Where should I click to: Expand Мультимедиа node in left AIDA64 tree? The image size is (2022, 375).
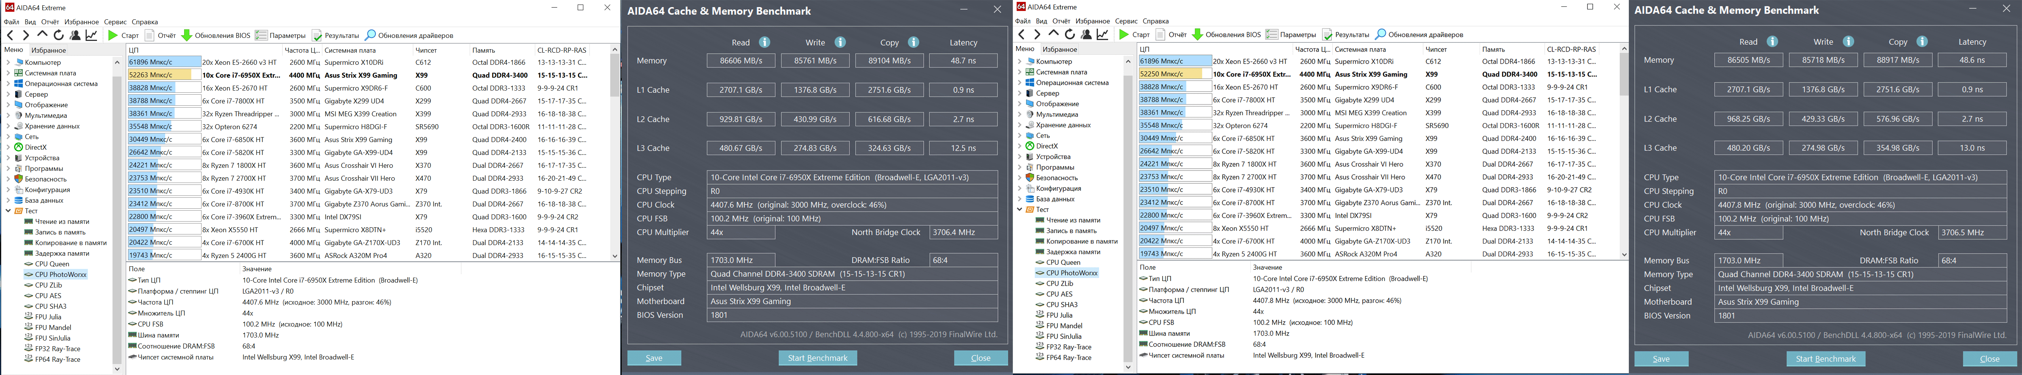[x=8, y=115]
